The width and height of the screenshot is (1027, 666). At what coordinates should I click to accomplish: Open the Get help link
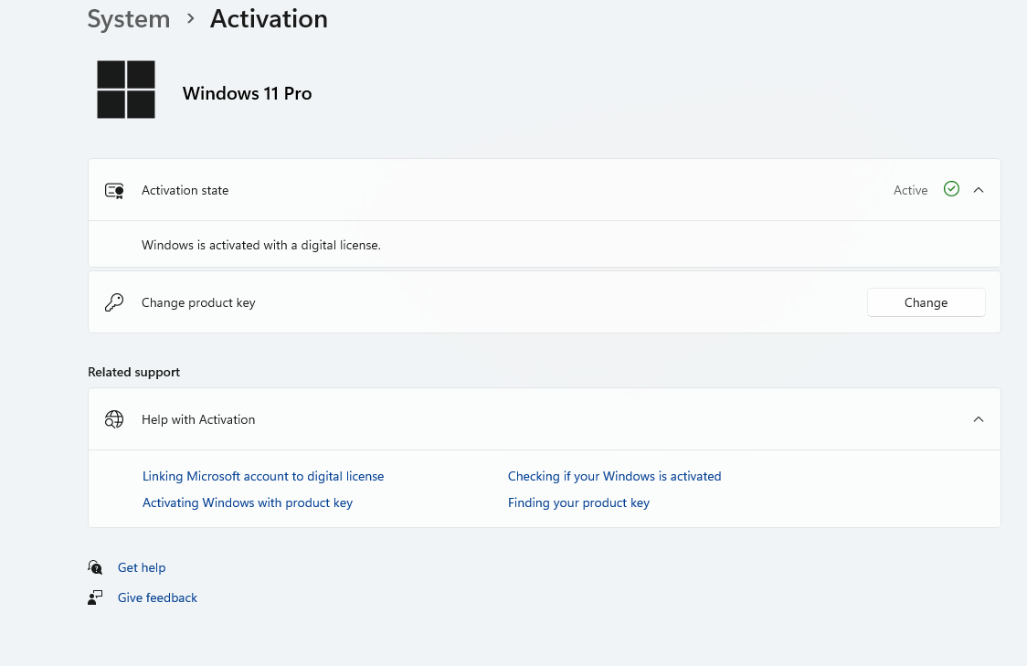(142, 567)
